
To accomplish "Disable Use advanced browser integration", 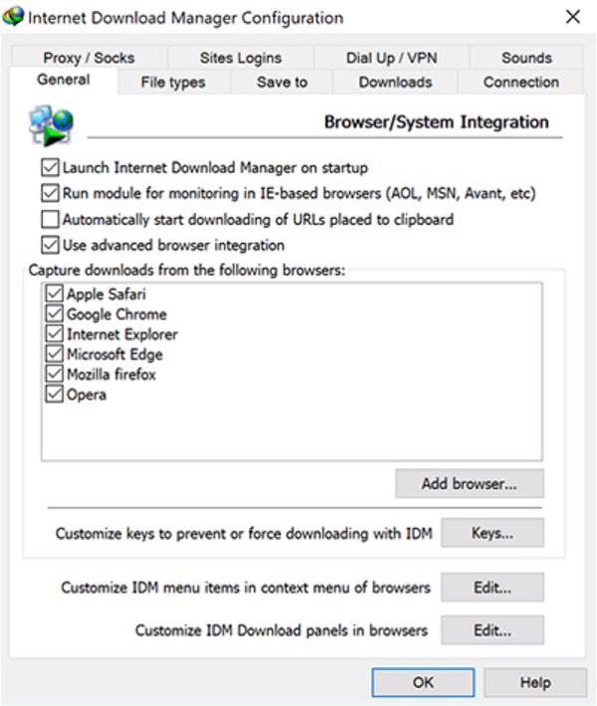I will coord(50,245).
